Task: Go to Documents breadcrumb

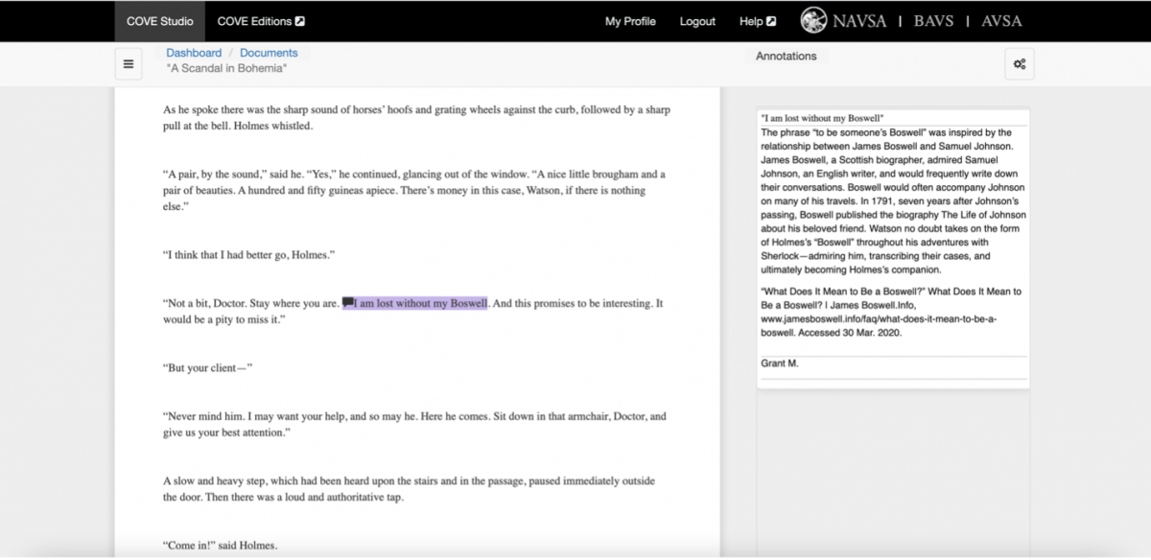Action: coord(269,53)
